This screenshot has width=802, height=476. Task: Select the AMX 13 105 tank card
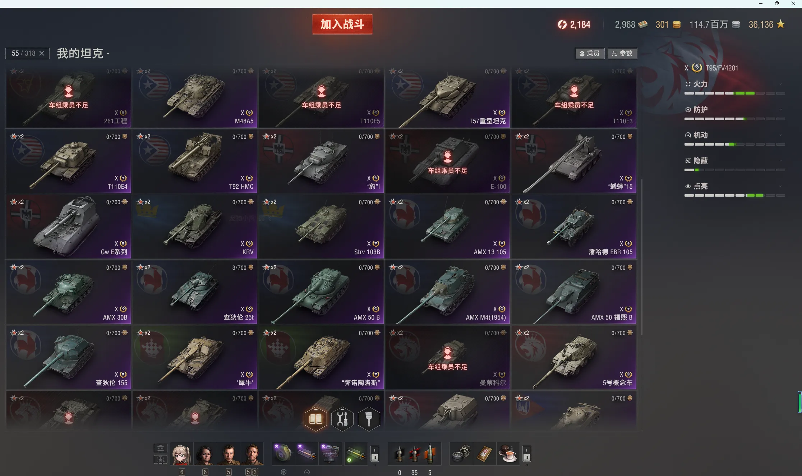pos(447,227)
